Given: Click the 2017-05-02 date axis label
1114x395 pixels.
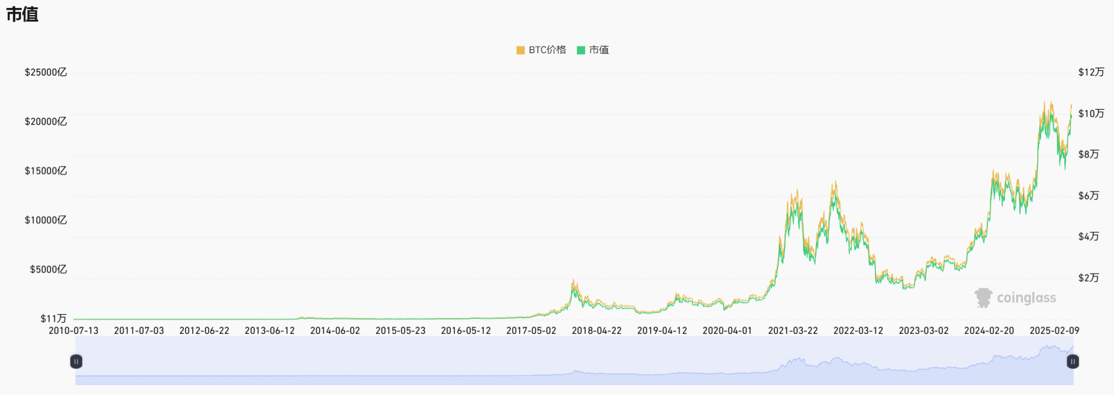Looking at the screenshot, I should click(x=531, y=331).
